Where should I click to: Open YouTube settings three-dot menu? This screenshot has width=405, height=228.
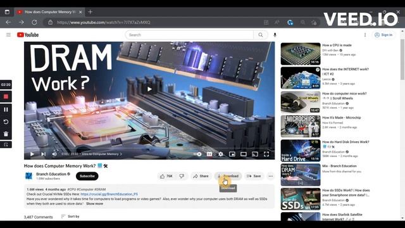365,35
